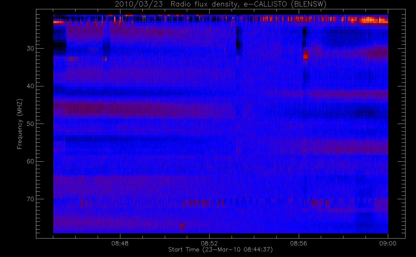Click the "08:48" time tick label
Screen dimensions: 416x257
pos(120,243)
